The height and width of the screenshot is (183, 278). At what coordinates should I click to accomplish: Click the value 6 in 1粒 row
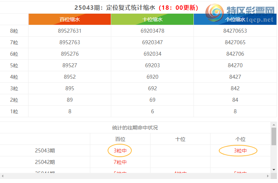click(x=152, y=111)
